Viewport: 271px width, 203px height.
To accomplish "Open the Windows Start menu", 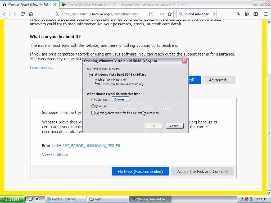I will tap(12, 199).
